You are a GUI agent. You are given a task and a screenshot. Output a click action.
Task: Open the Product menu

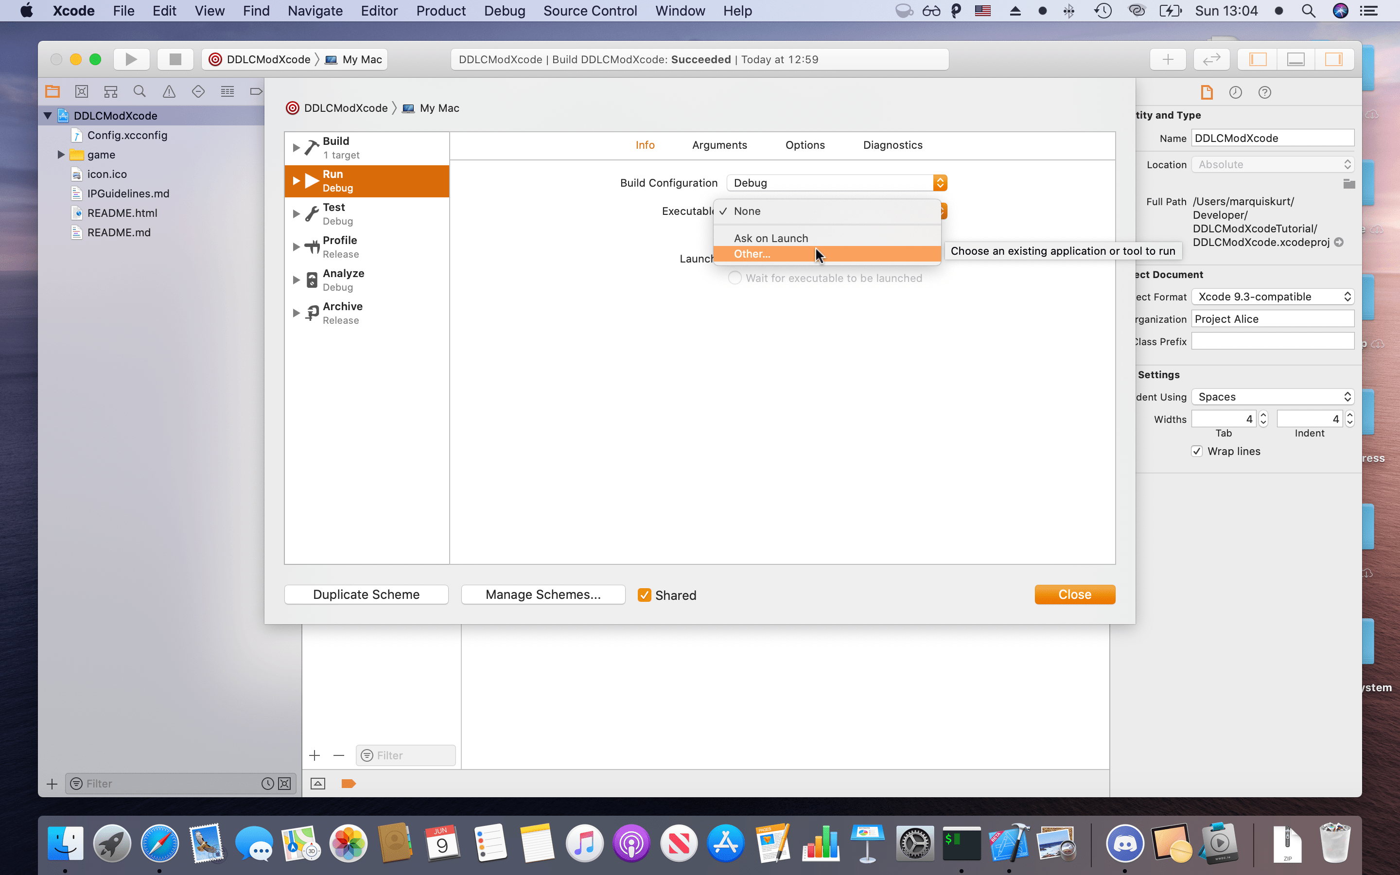pos(441,10)
